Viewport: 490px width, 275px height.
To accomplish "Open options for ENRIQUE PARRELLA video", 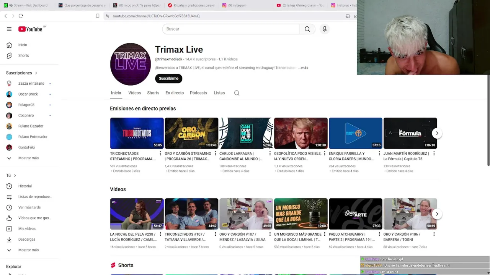I will (x=379, y=154).
